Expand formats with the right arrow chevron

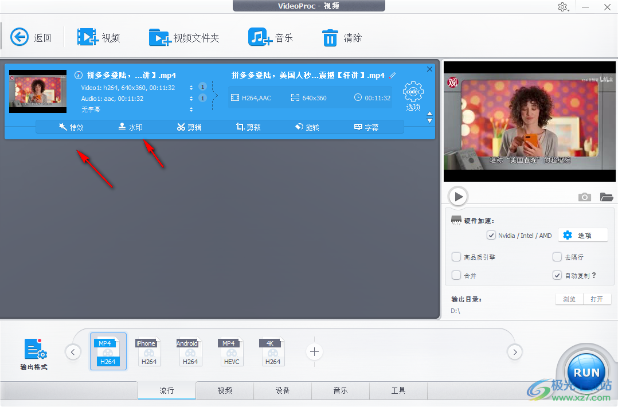coord(515,351)
